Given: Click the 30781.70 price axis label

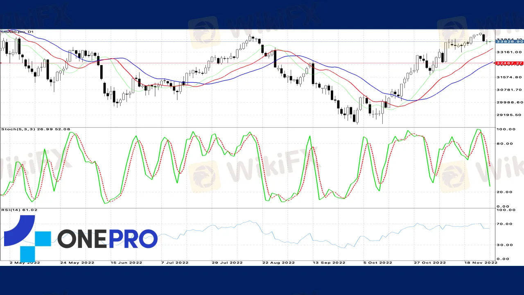Looking at the screenshot, I should [x=509, y=90].
